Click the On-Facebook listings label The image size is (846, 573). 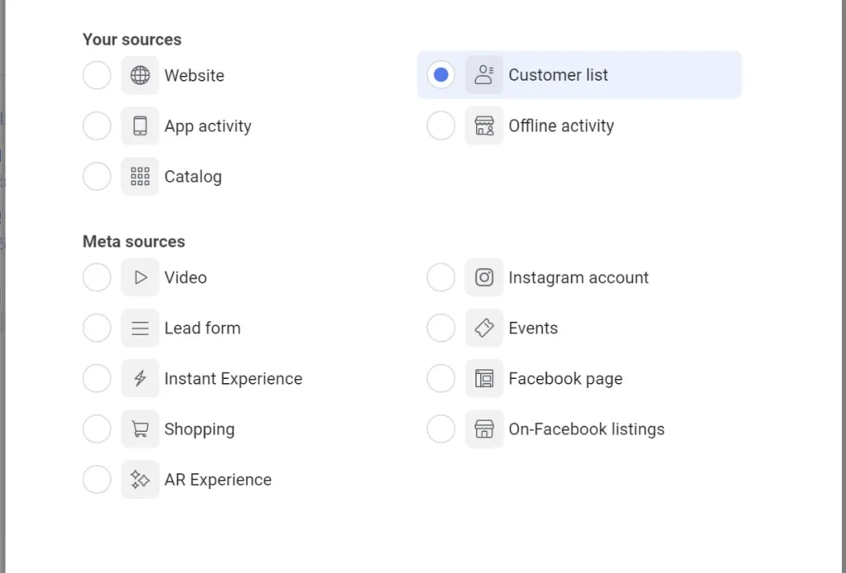[x=586, y=429]
